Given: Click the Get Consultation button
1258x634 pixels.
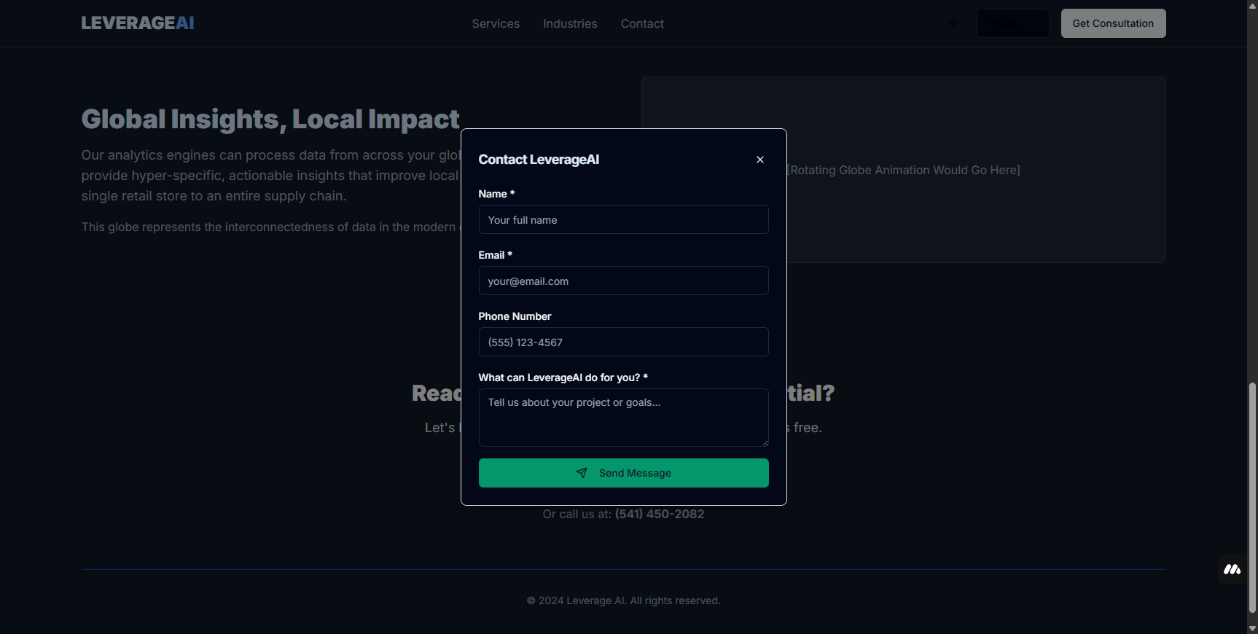Looking at the screenshot, I should point(1112,23).
